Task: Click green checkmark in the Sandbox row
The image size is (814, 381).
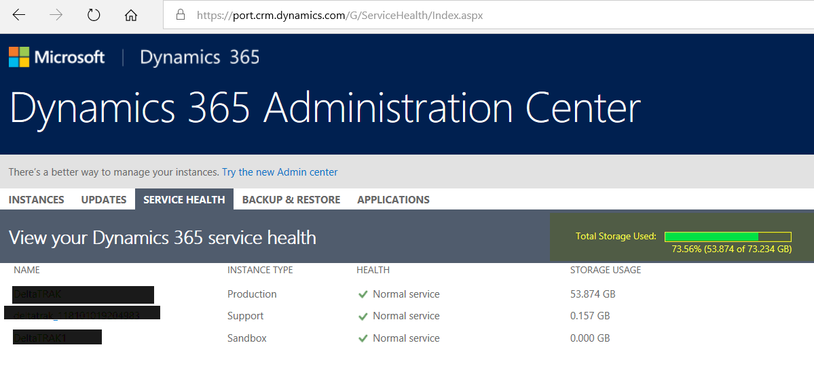Action: point(363,338)
